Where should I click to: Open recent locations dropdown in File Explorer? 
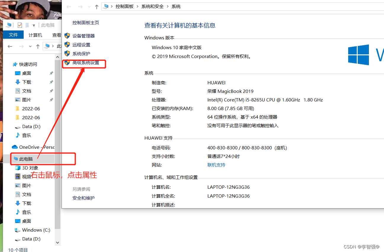click(30, 46)
